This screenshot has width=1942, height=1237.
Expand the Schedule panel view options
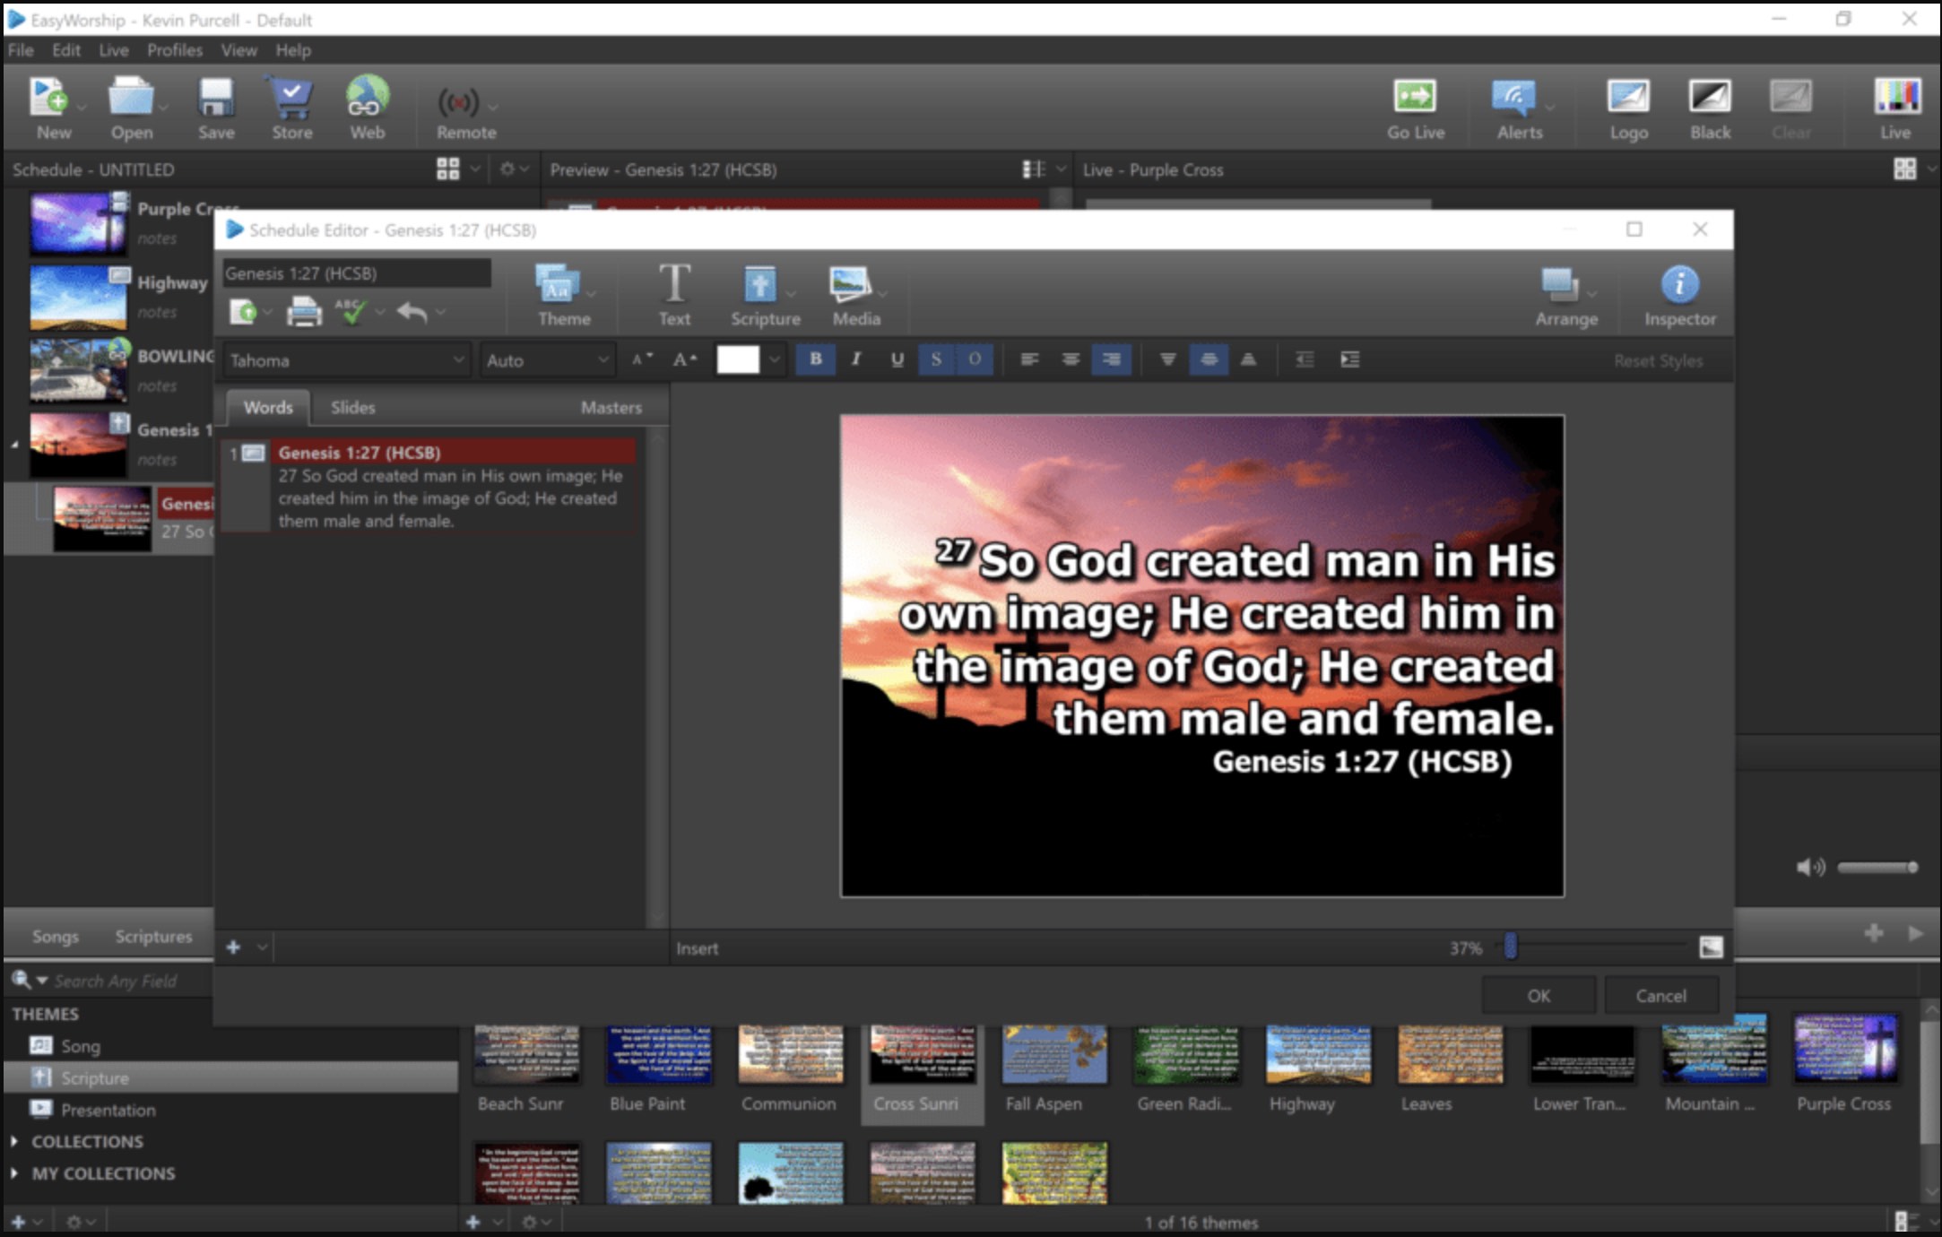(x=472, y=169)
